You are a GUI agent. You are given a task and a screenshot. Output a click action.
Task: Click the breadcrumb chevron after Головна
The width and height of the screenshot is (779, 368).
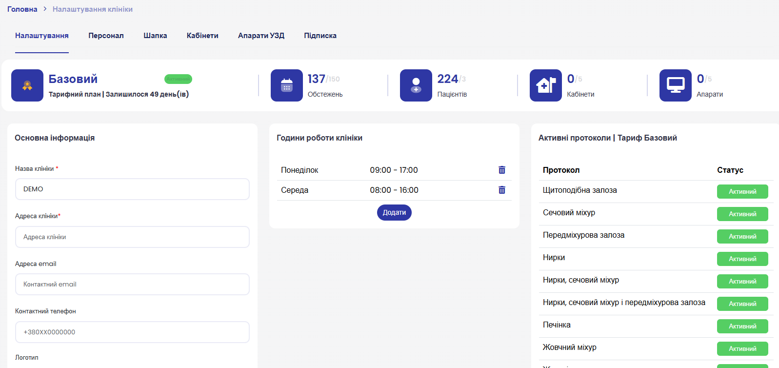(x=45, y=9)
